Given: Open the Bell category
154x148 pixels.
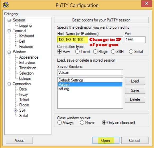Looking at the screenshot, I should (22, 41).
